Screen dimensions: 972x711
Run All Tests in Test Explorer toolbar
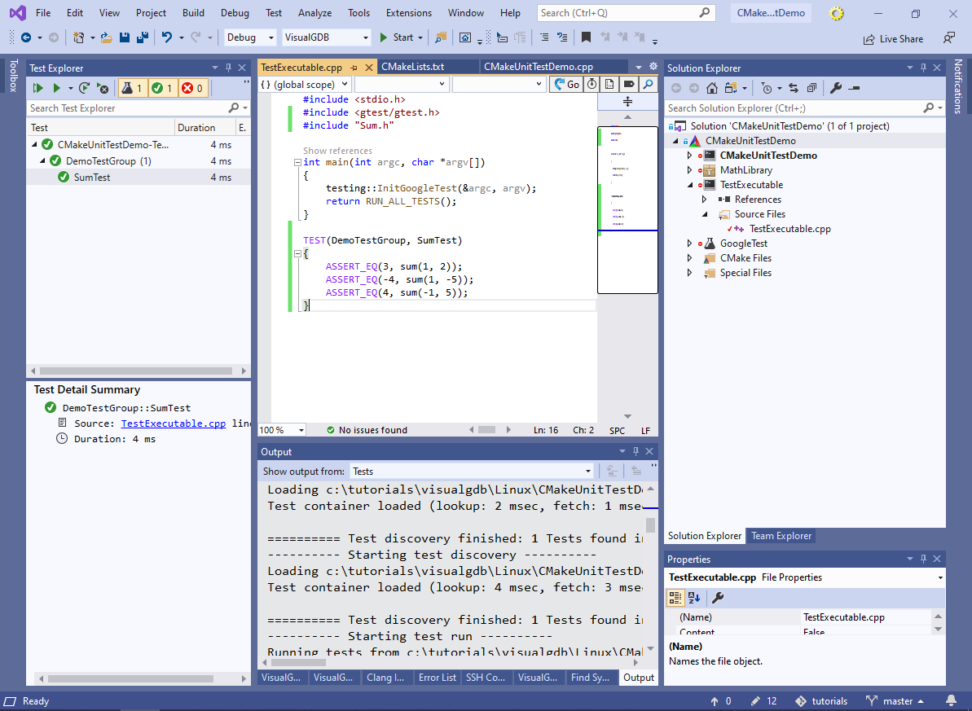click(x=37, y=88)
